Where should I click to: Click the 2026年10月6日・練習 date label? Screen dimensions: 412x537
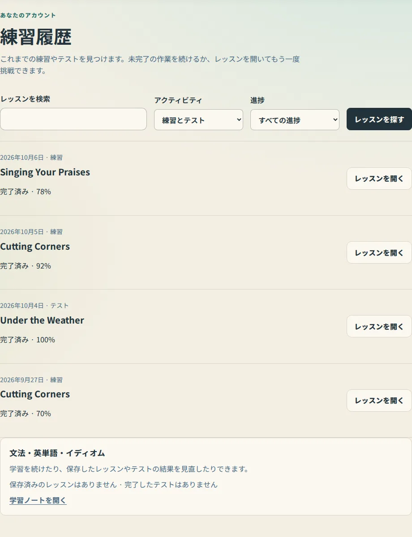[31, 158]
